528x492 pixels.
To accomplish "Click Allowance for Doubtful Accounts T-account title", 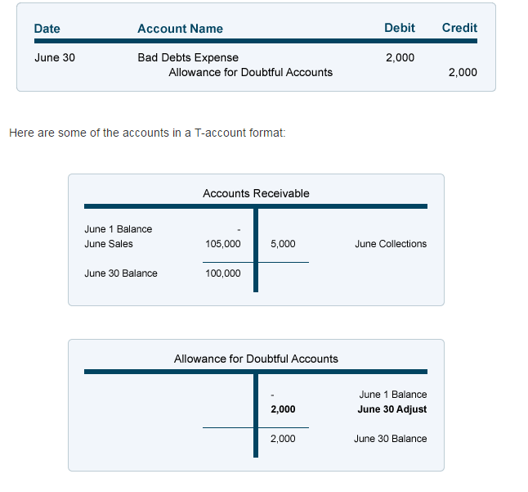I will (256, 359).
